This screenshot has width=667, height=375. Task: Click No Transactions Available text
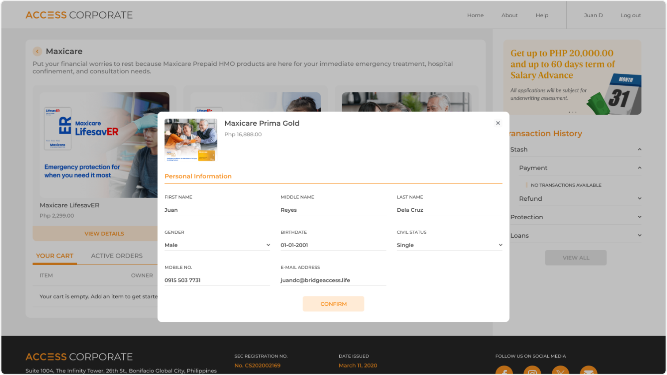[x=566, y=185]
